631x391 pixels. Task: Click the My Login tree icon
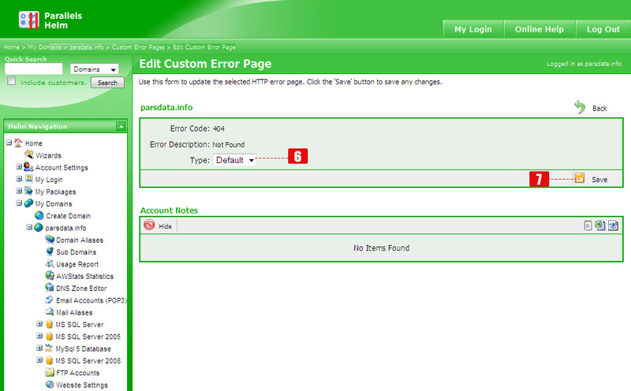[28, 179]
